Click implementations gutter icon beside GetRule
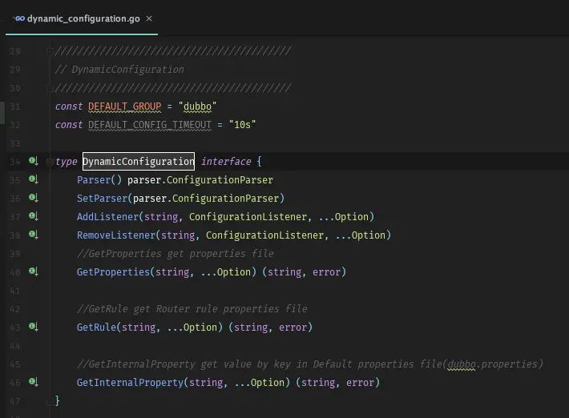 (x=34, y=327)
